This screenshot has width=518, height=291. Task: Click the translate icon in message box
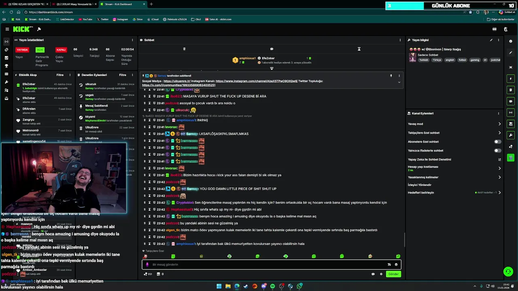point(389,264)
